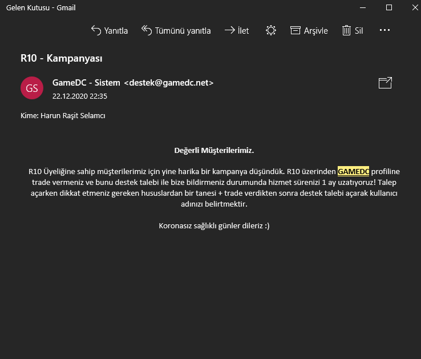Image resolution: width=421 pixels, height=359 pixels.
Task: Click the highlighted GAMEDC link
Action: [x=353, y=171]
